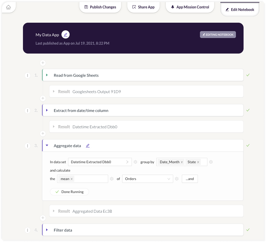This screenshot has width=266, height=242.
Task: Expand Result Datetime Extracted Dbb0
Action: click(54, 127)
